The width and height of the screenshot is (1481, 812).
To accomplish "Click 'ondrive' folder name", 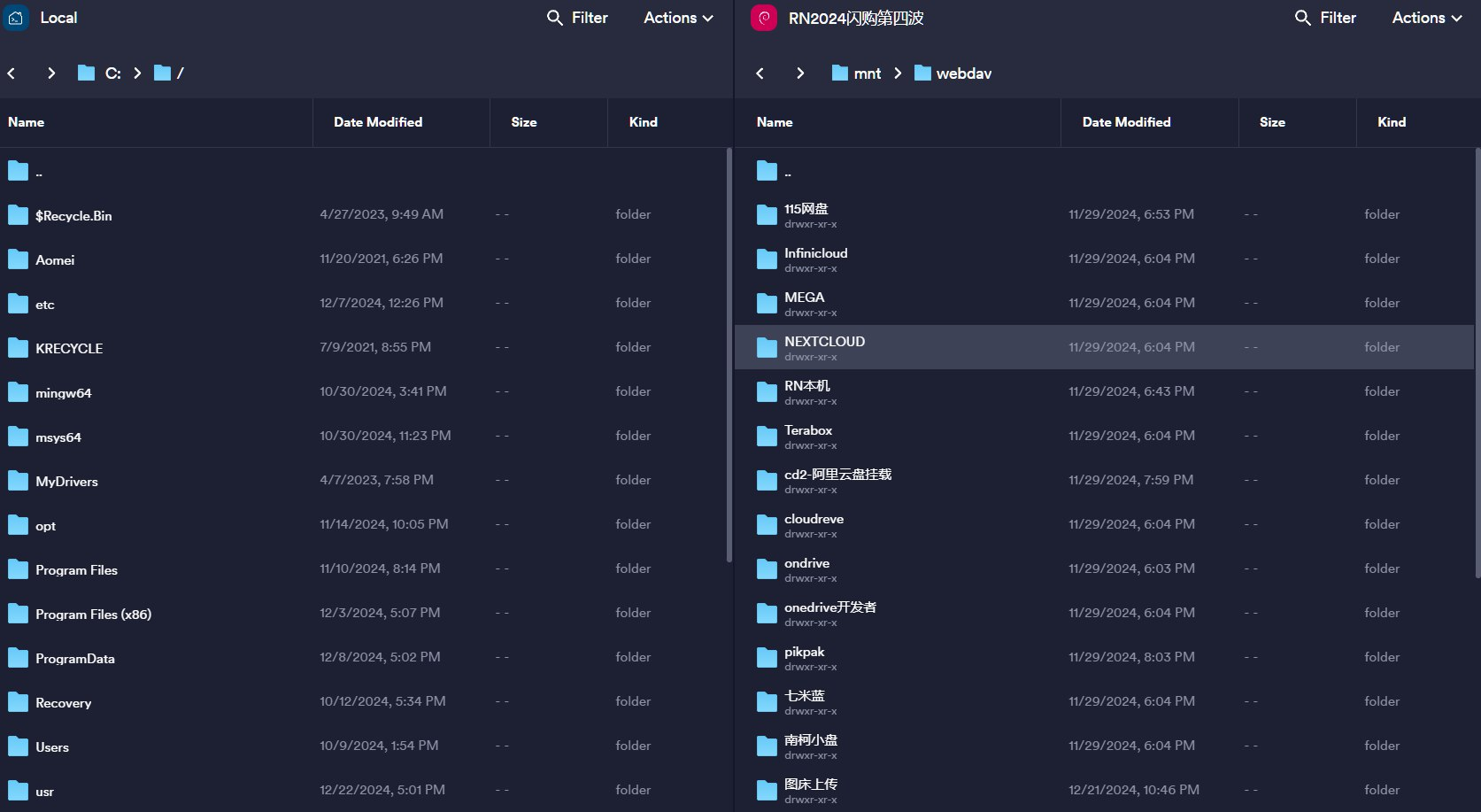I will coord(806,563).
